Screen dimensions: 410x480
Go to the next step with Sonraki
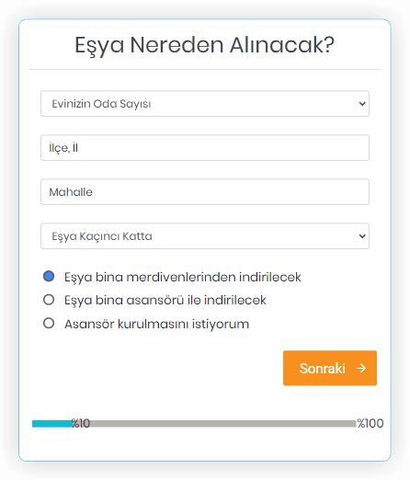330,368
